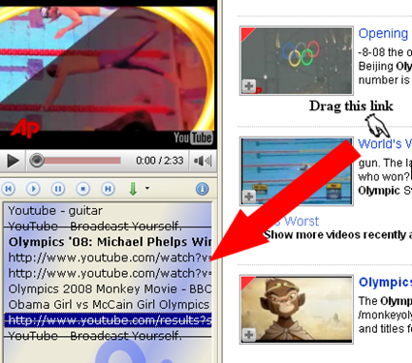This screenshot has width=412, height=363.
Task: Select 'Youtube - guitar' playlist entry
Action: (x=108, y=211)
